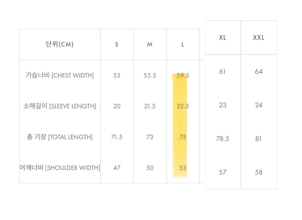Click the 단위(CM) header cell
Image resolution: width=302 pixels, height=220 pixels.
pos(60,44)
